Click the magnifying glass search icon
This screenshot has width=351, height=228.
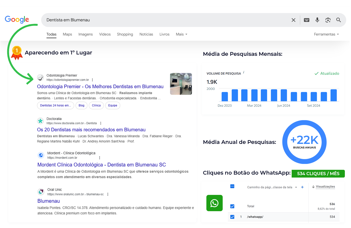click(339, 20)
